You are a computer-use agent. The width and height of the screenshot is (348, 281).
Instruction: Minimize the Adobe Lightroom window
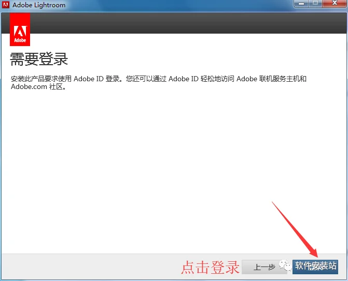tap(301, 3)
